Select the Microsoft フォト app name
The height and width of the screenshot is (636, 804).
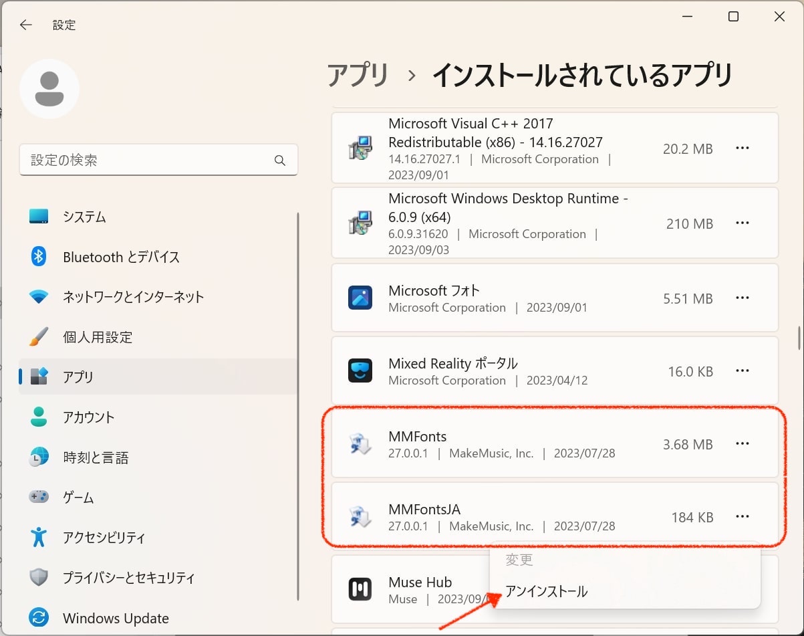pyautogui.click(x=434, y=290)
